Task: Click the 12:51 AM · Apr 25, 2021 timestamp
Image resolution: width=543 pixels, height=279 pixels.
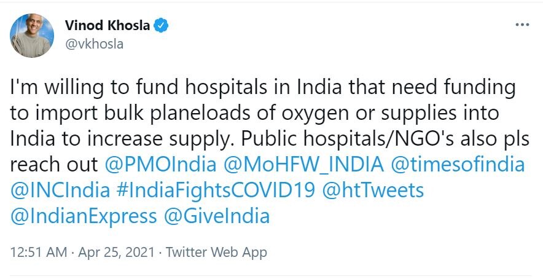Action: click(82, 252)
